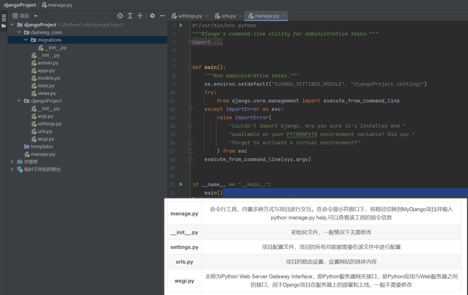Screen dimensions: 468x295
Task: Click the folder icon on left tool strip
Action: click(x=4, y=26)
